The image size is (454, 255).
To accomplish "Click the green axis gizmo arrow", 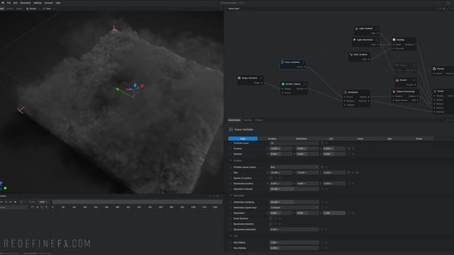I will [117, 89].
